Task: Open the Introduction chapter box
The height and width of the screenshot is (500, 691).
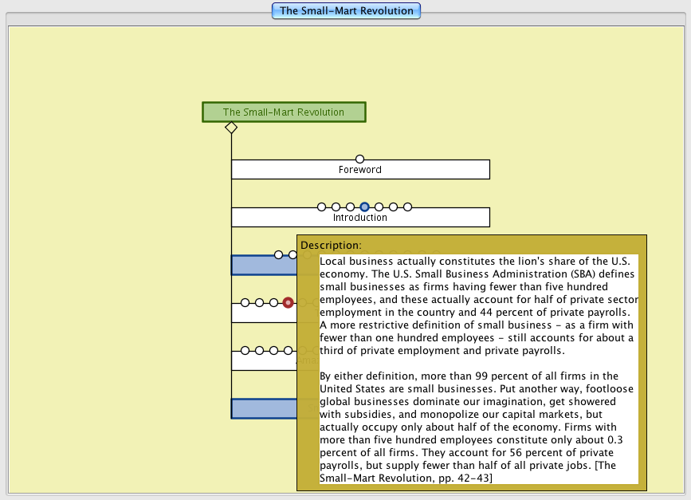Action: coord(360,218)
